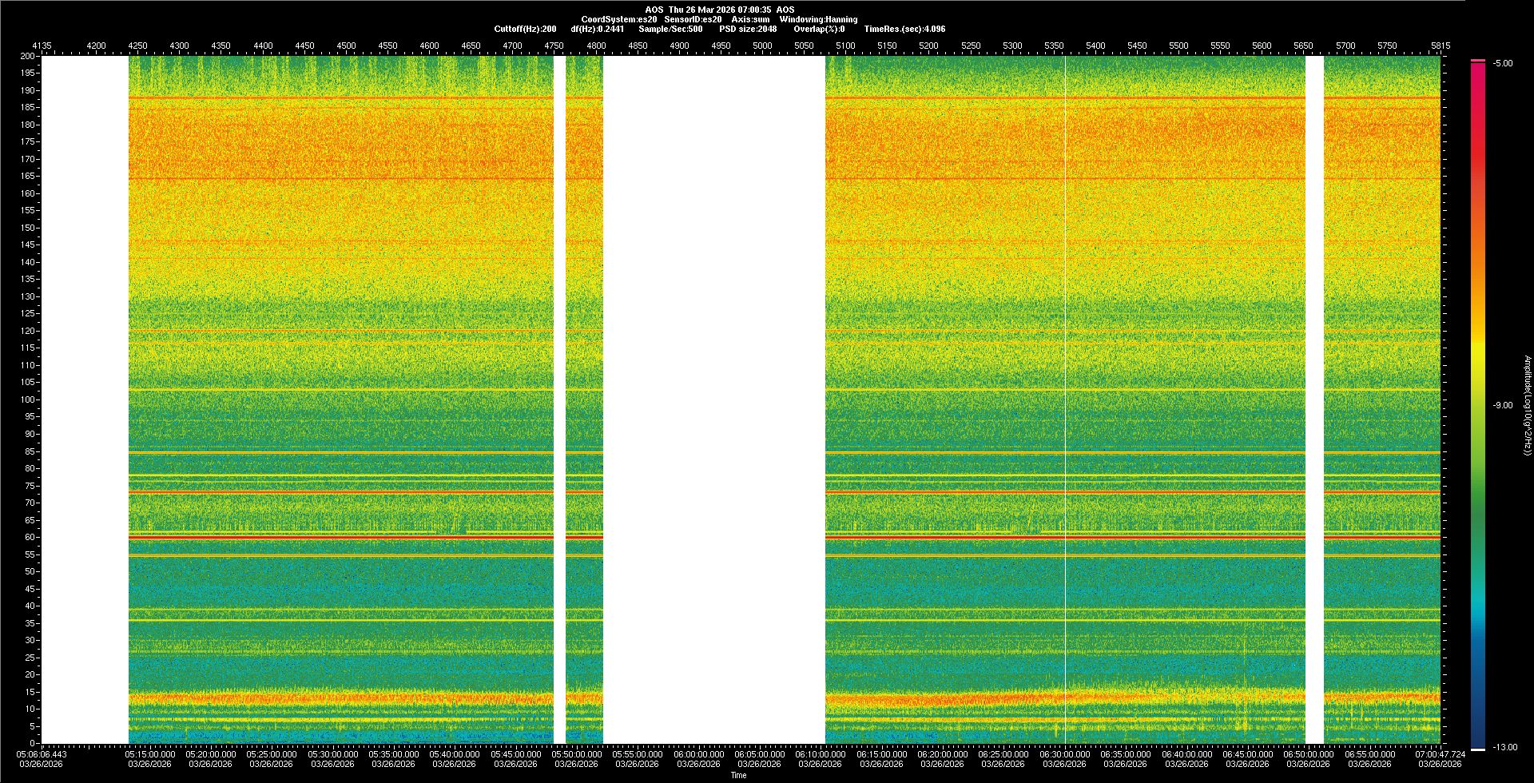Click the 05:06:06.443 start time label
Screen dimensions: 1534x783
(42, 754)
